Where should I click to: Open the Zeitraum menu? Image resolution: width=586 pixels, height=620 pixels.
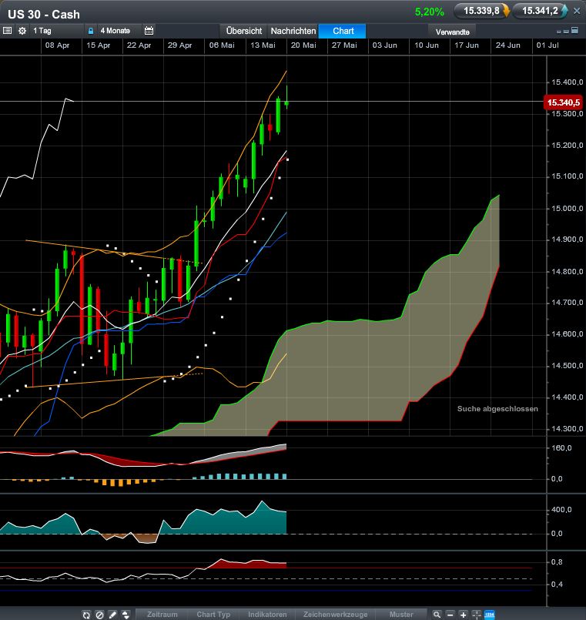coord(162,615)
